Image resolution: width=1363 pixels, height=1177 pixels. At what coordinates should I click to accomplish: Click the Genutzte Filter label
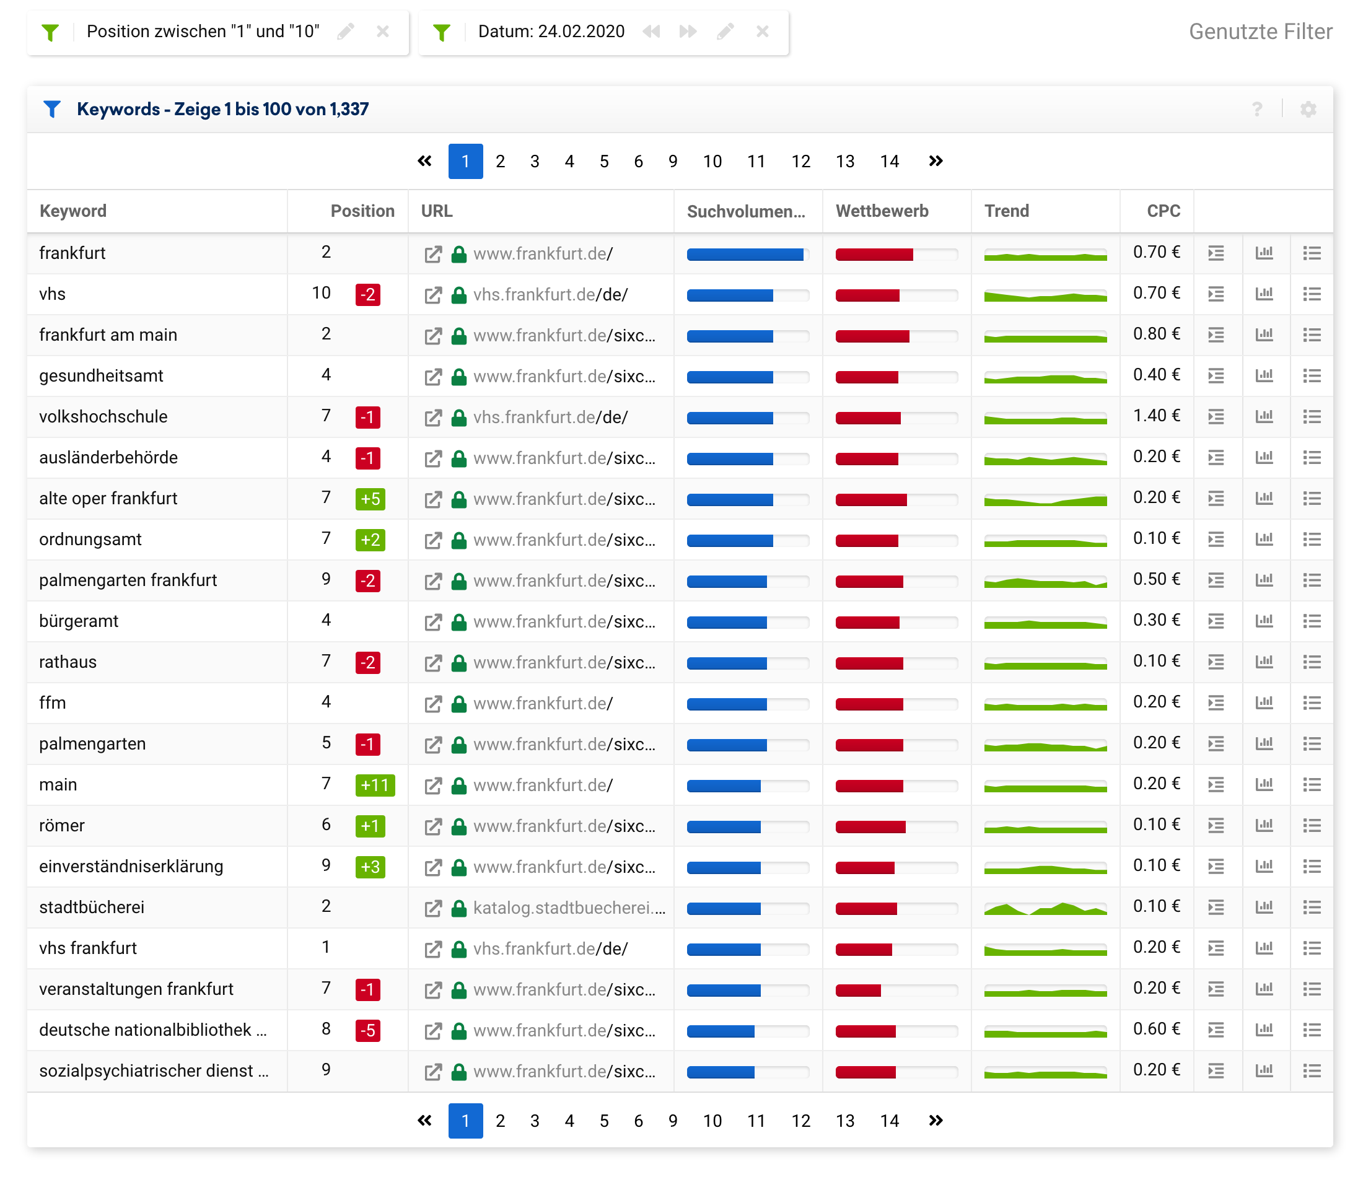(x=1260, y=32)
